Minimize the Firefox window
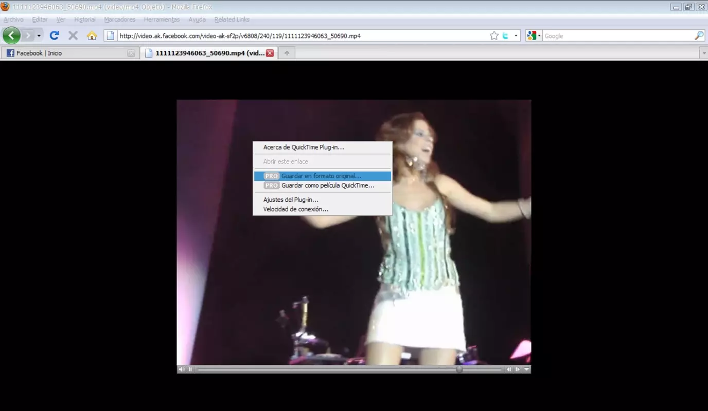 pos(676,7)
